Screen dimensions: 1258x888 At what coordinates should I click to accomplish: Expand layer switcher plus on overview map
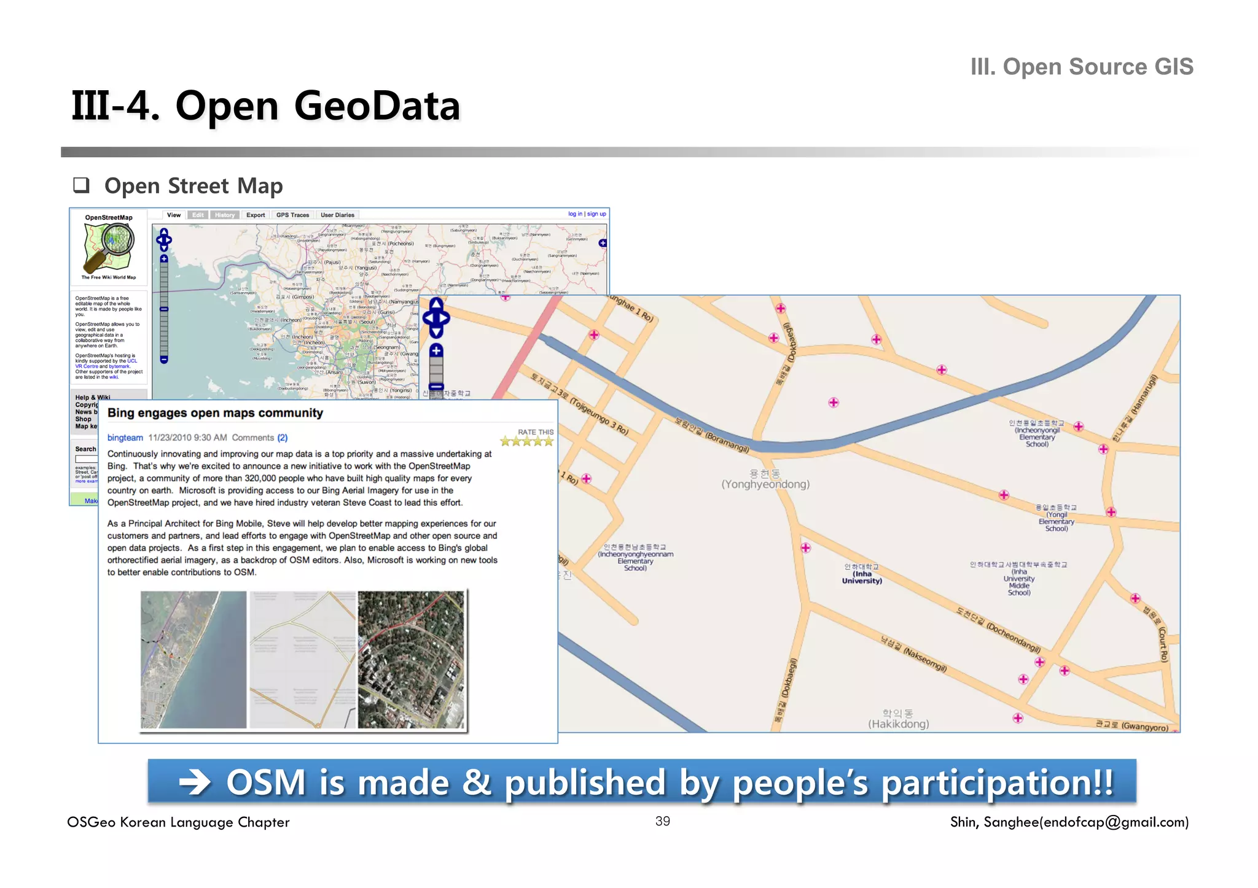(603, 243)
